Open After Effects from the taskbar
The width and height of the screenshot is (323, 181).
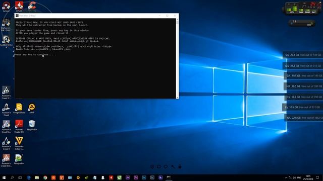pos(128,177)
